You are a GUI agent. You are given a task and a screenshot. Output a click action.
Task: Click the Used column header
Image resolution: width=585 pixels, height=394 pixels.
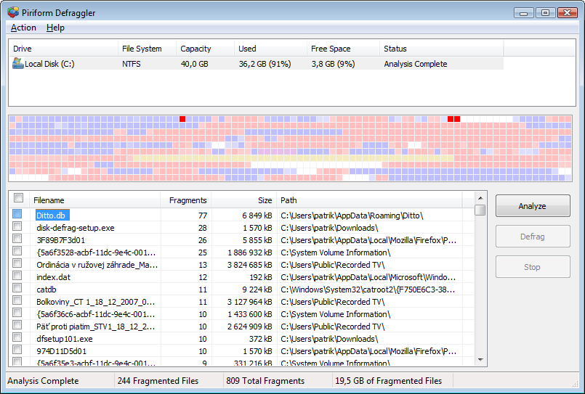point(270,49)
